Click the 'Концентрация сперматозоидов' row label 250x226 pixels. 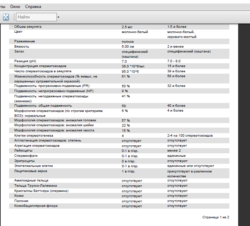(40, 66)
